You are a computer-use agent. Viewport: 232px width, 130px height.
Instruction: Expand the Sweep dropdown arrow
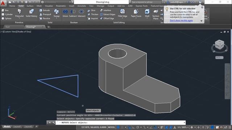pyautogui.click(x=57, y=18)
